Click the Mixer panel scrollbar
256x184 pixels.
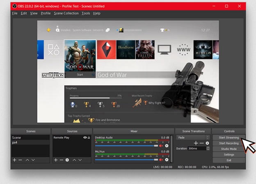point(171,149)
